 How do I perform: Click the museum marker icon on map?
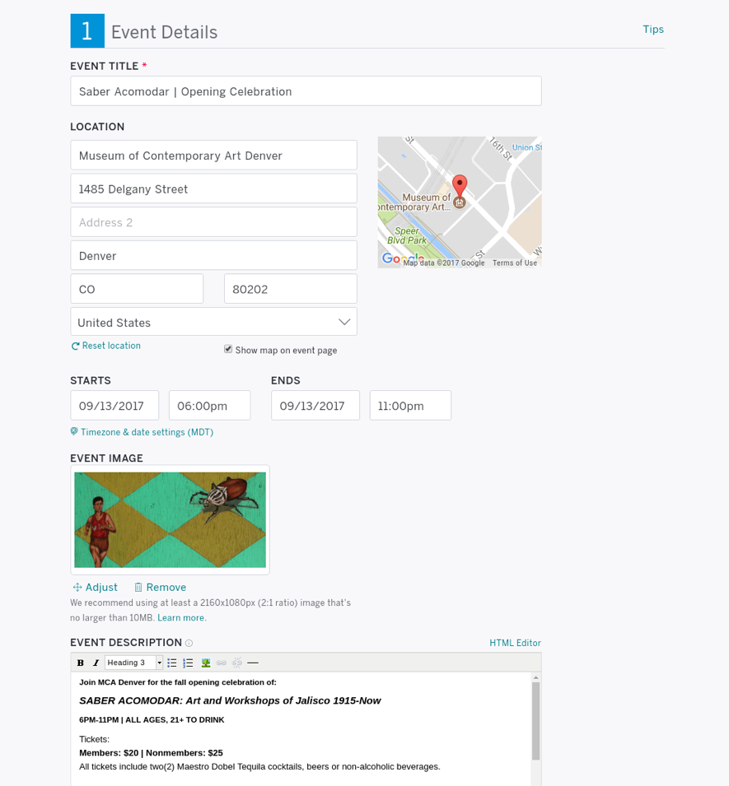(x=459, y=202)
